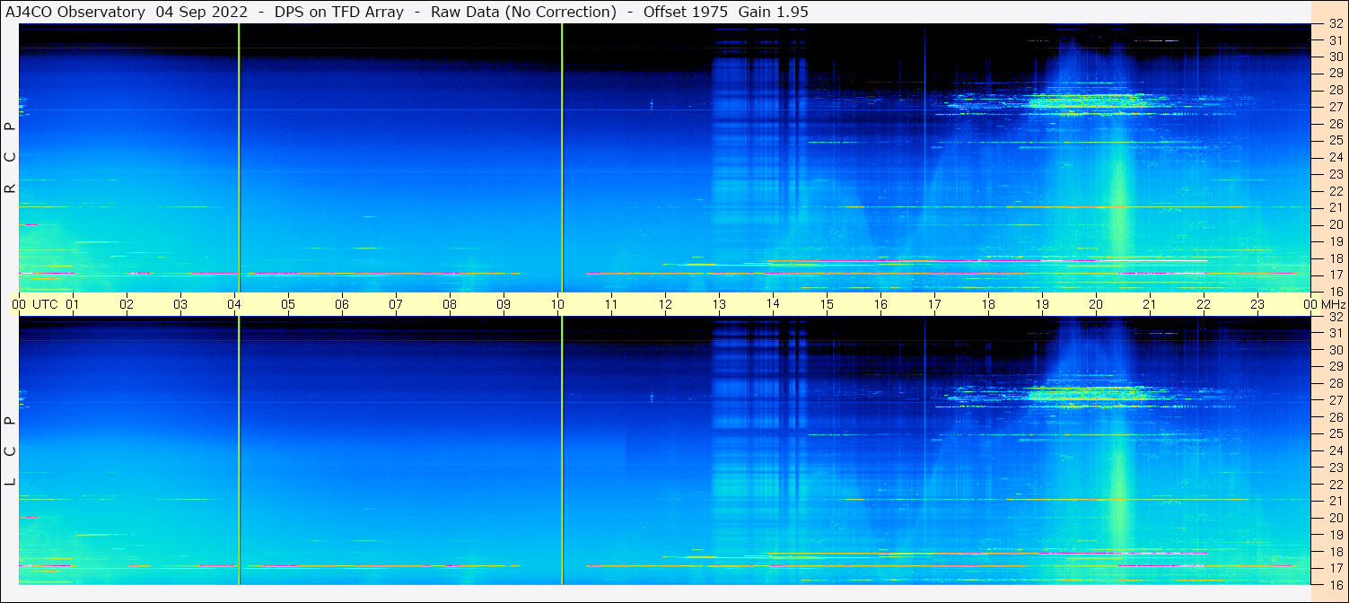Select the "Gain 1.95" value in header
Viewport: 1349px width, 603px height.
pos(774,12)
